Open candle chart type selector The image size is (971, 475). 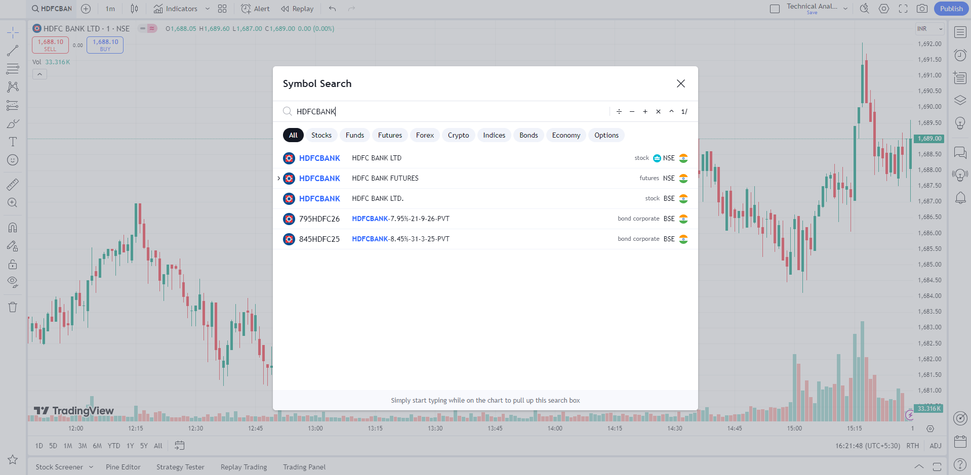coord(134,9)
